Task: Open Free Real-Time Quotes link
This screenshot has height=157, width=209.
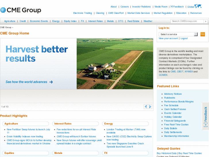Action: [x=176, y=124]
